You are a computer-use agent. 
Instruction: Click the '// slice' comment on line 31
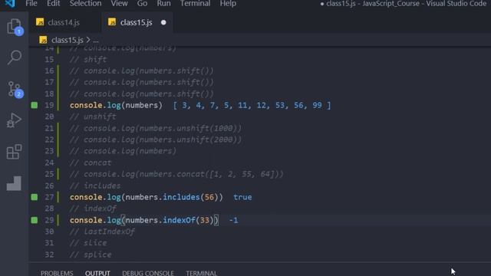pos(88,243)
